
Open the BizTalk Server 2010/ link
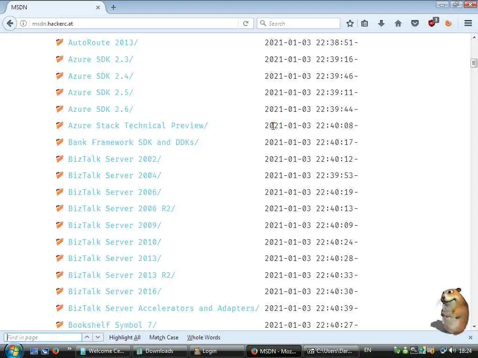pyautogui.click(x=115, y=242)
